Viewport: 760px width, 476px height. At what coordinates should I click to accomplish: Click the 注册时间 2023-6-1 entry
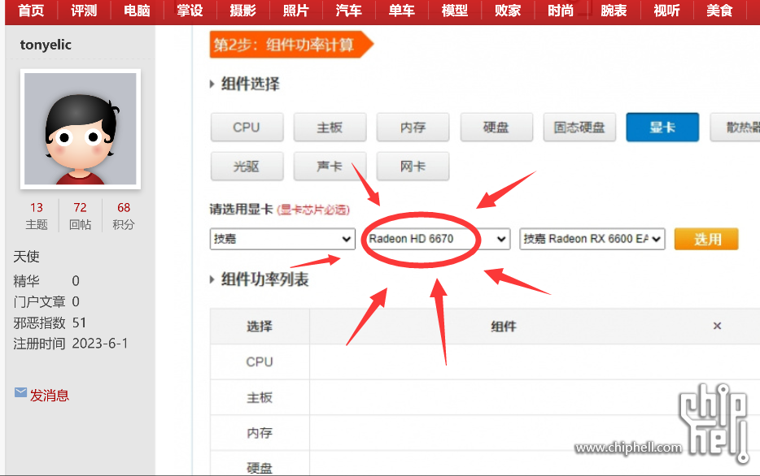point(71,344)
